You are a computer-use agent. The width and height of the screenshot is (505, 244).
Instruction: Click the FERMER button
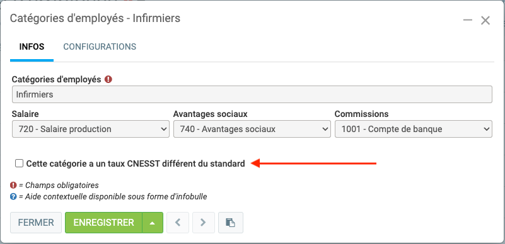(x=36, y=223)
